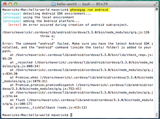This screenshot has width=160, height=119.
Task: Click the scrollbar thumb at the bottom right
Action: [156, 115]
